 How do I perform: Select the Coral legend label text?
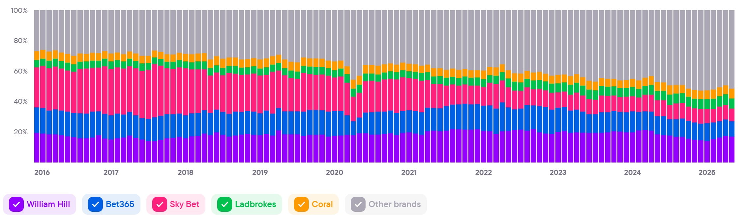click(x=322, y=204)
